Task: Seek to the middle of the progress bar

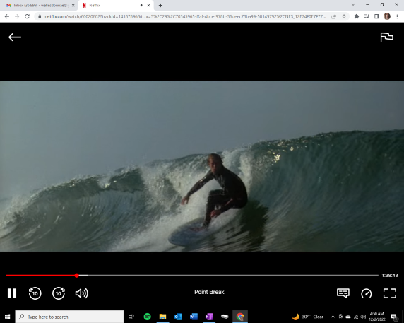Action: click(192, 276)
